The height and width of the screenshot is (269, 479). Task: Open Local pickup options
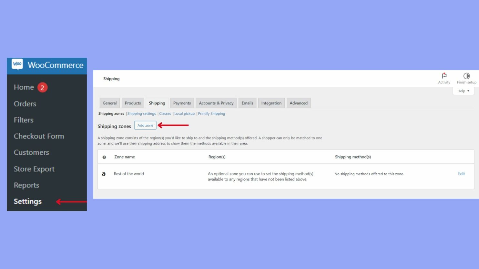(x=184, y=113)
